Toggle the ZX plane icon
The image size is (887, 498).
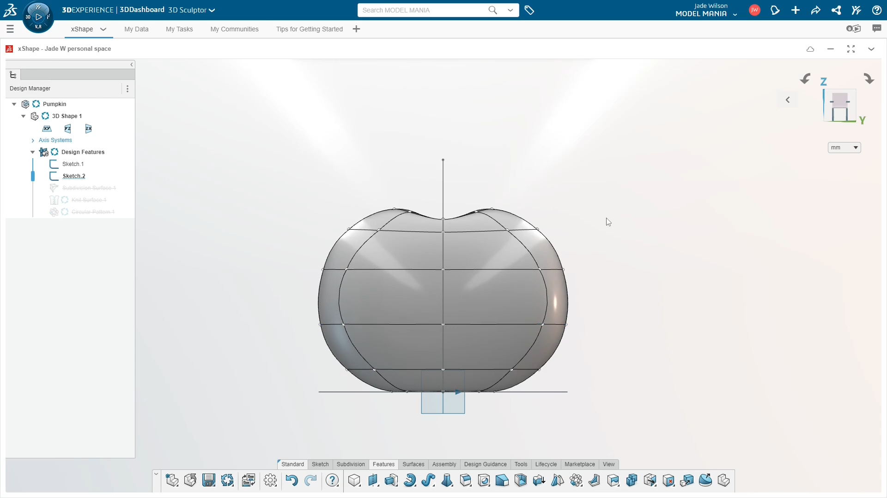click(x=88, y=129)
